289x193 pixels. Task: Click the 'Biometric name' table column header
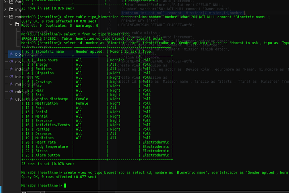coord(49,52)
